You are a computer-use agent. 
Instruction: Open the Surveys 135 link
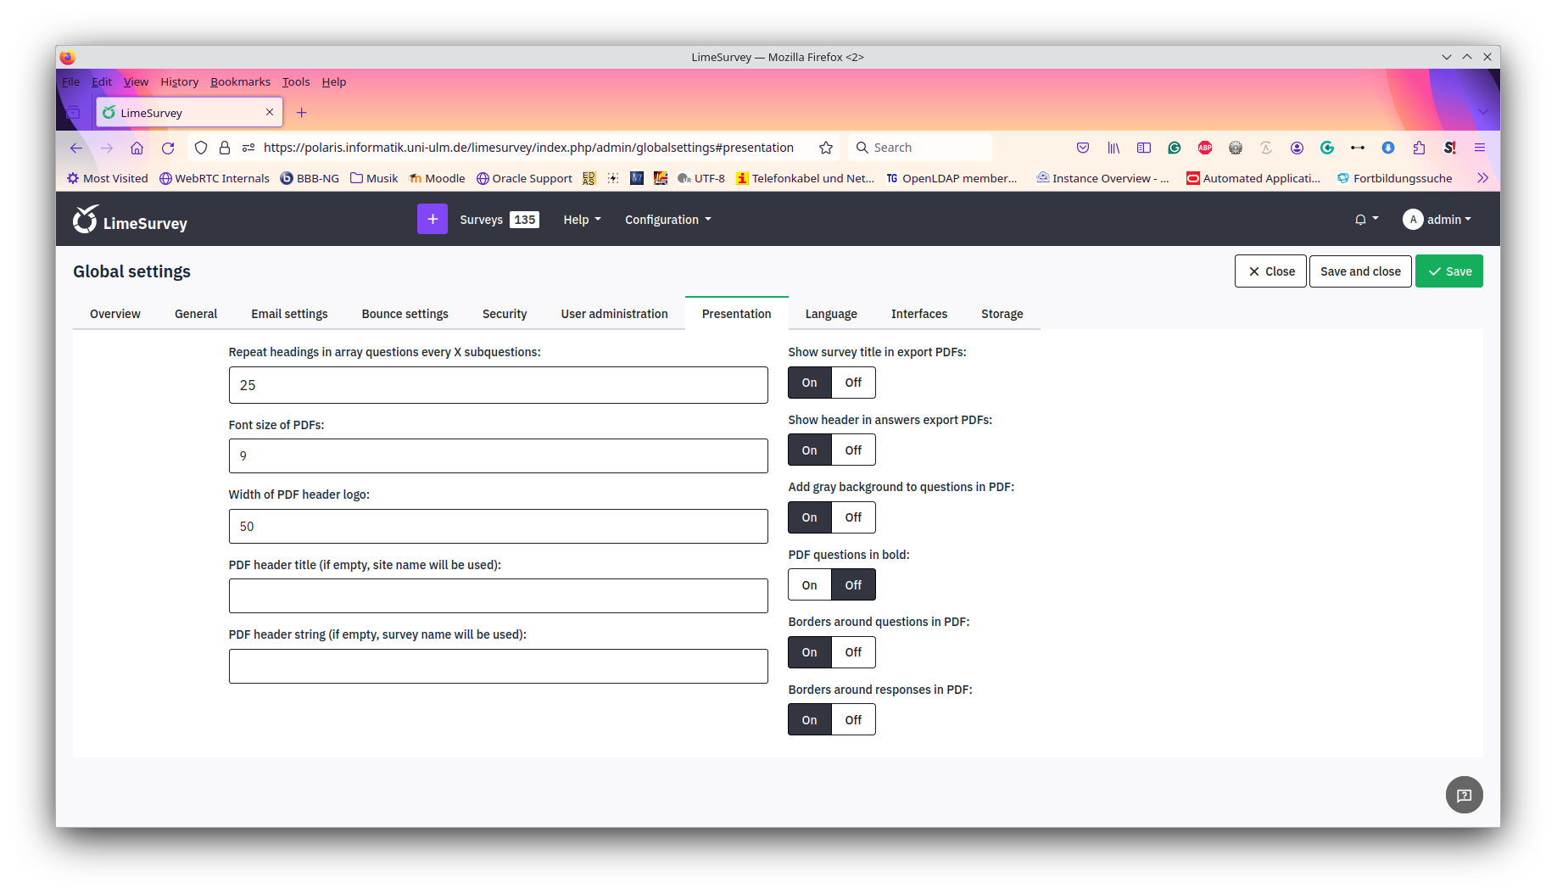499,220
